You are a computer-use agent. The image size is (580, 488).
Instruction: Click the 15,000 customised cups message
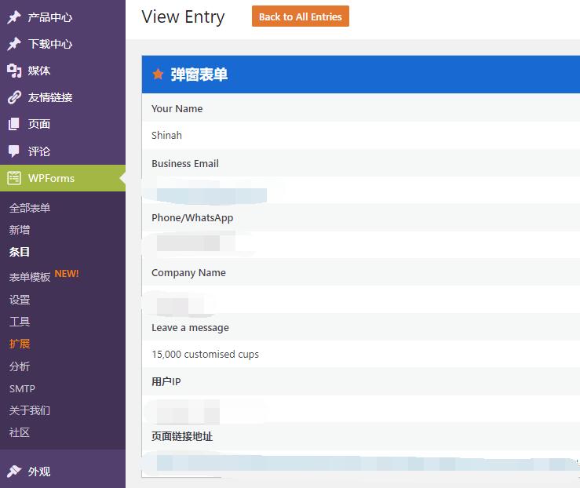[x=206, y=354]
